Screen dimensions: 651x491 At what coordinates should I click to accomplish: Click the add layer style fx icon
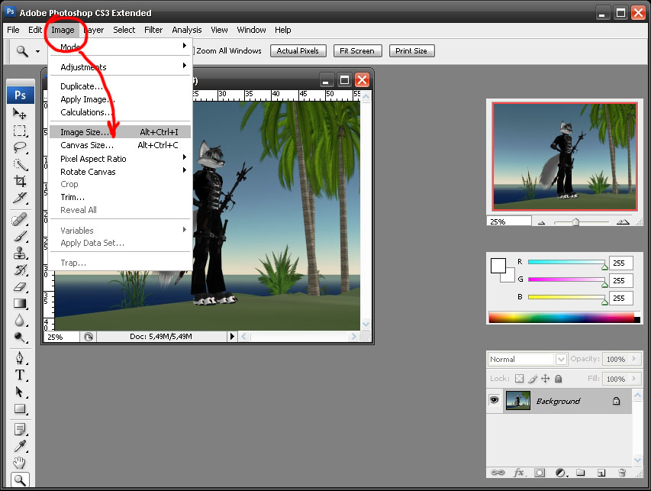click(520, 473)
